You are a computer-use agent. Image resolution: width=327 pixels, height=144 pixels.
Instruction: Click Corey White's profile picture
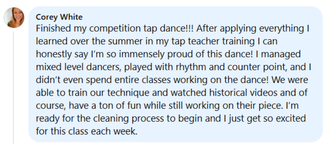pos(14,17)
